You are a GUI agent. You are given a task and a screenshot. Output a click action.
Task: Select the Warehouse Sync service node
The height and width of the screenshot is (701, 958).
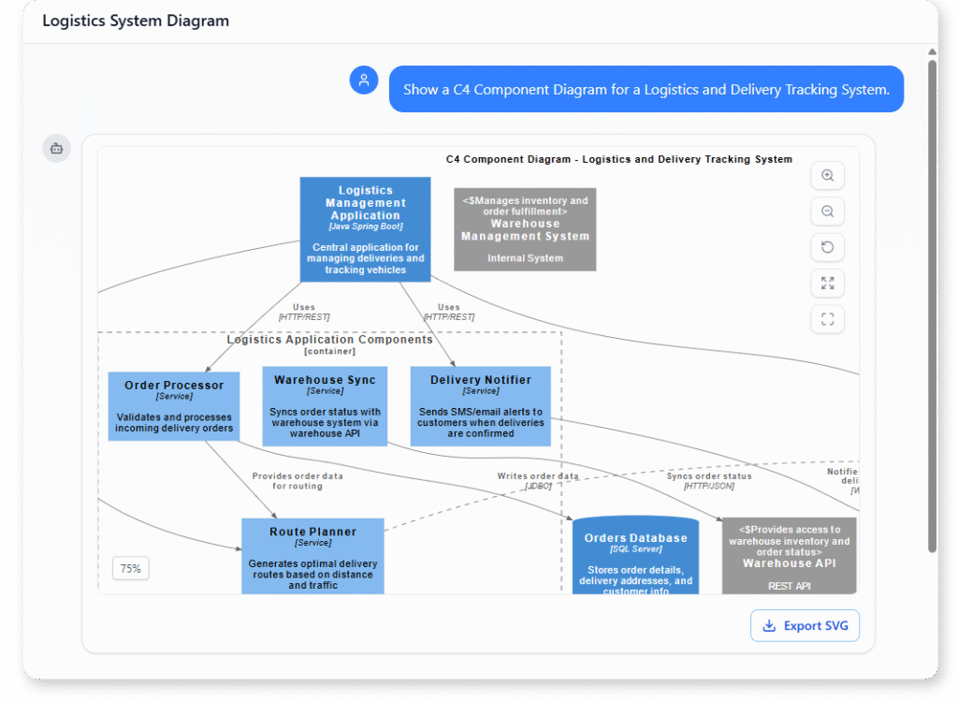[x=325, y=406]
